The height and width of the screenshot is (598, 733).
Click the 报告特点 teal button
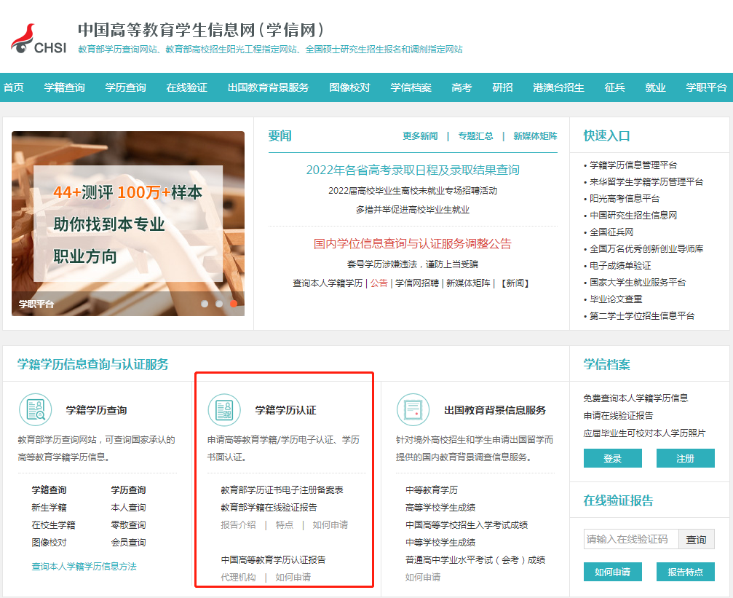click(x=685, y=572)
